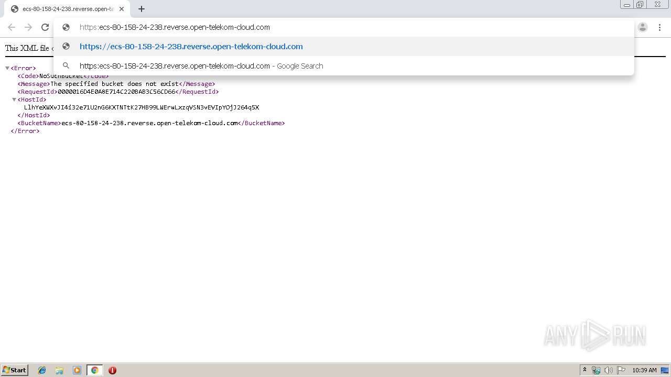The height and width of the screenshot is (377, 671).
Task: Click the network tray icon
Action: (596, 370)
